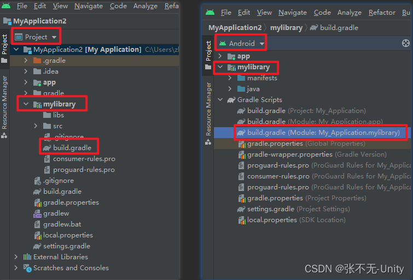Screen dimensions: 413x280
Task: Open File menu in right window
Action: pyautogui.click(x=226, y=13)
